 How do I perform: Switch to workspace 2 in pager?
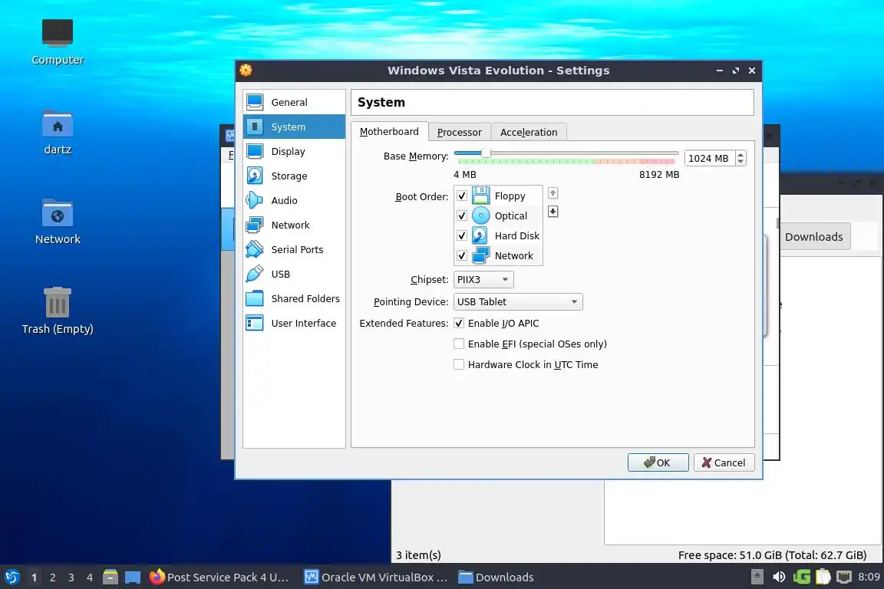click(52, 577)
